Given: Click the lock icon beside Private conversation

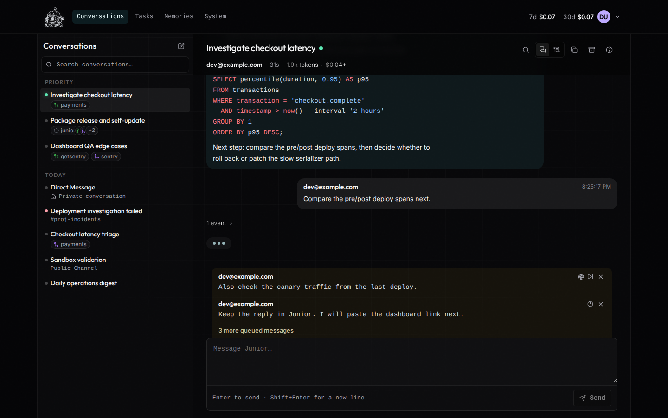Looking at the screenshot, I should point(53,197).
